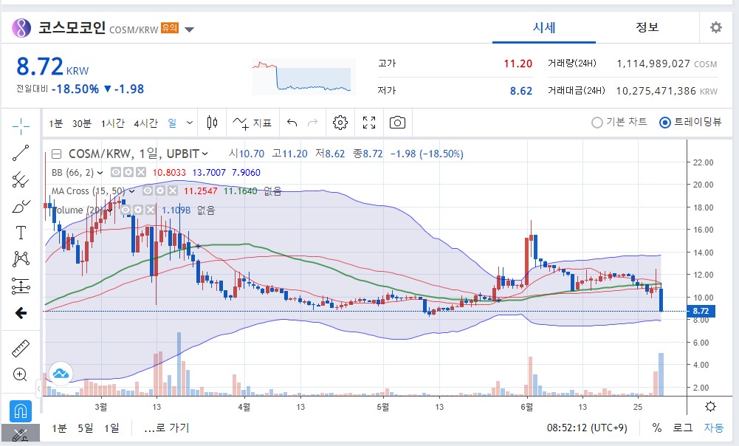Select the pitchfork tool

click(21, 179)
